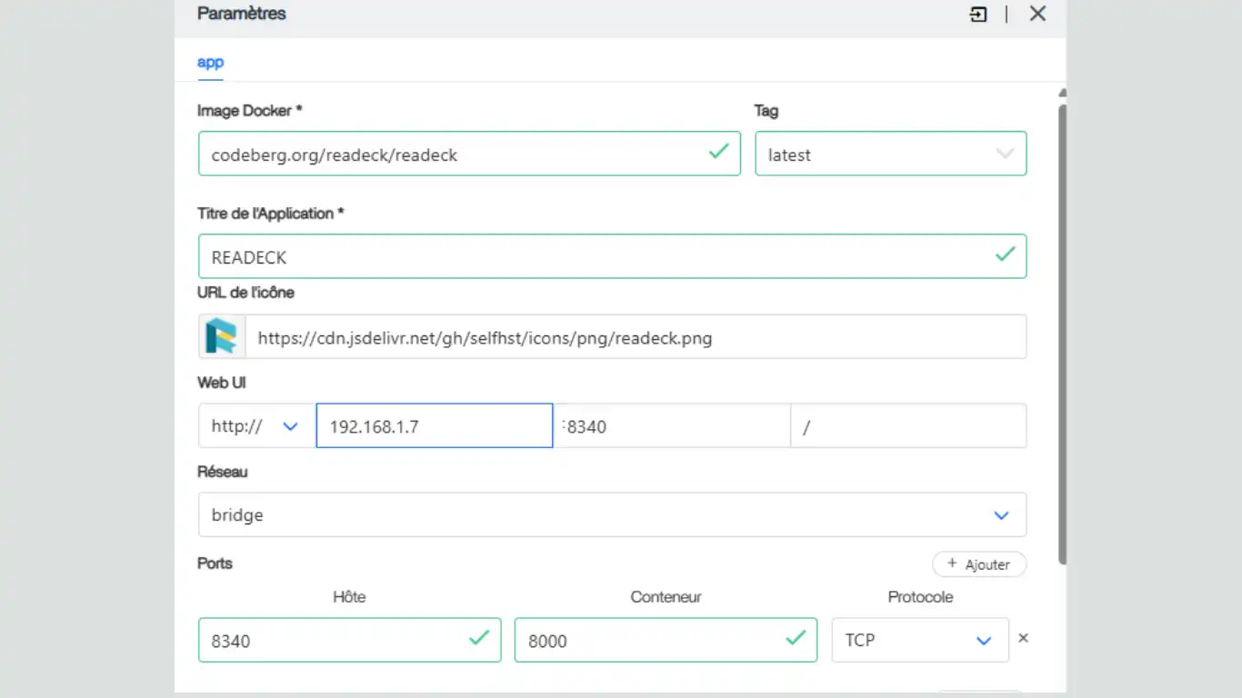Close the Paramètres dialog

(1037, 14)
